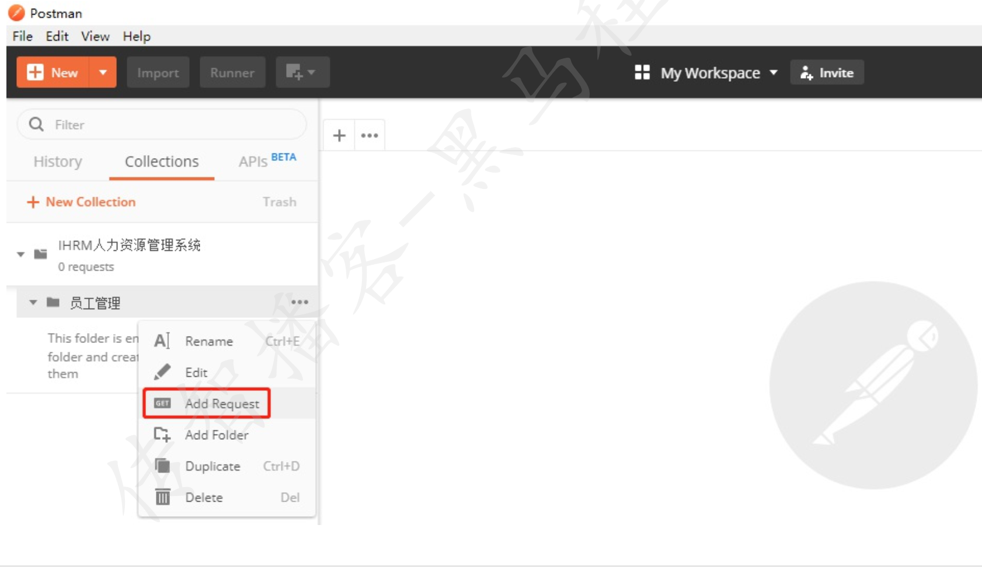Open the tab bar more options
The width and height of the screenshot is (982, 567).
[x=370, y=135]
